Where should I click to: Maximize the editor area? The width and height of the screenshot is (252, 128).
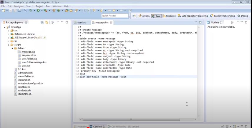pos(200,22)
